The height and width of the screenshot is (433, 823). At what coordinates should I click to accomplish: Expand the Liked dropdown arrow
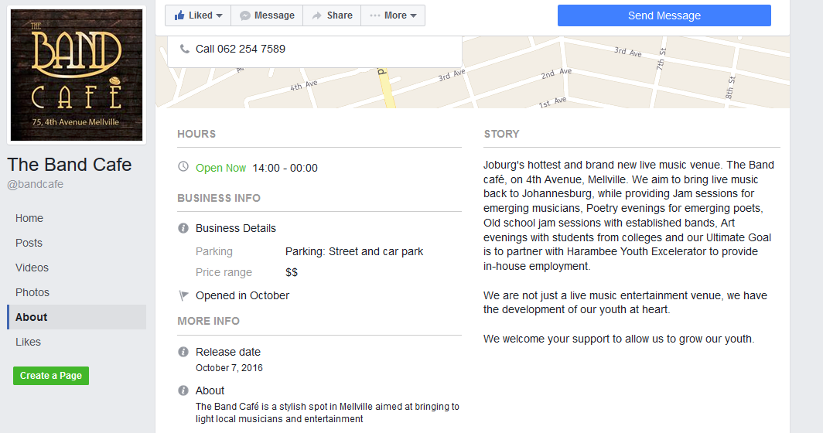[220, 15]
